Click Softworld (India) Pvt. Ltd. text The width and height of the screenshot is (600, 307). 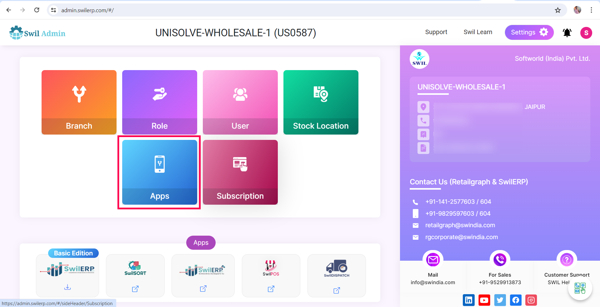click(x=552, y=59)
